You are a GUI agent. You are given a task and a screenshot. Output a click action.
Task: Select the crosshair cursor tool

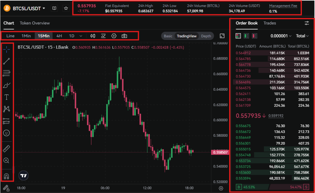tap(7, 49)
